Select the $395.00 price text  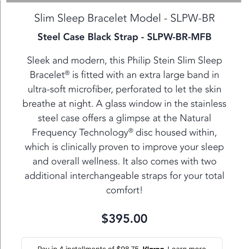125,219
